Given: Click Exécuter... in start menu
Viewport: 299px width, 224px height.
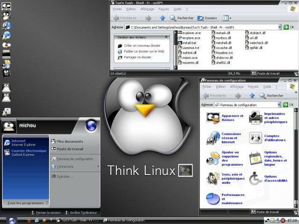Looking at the screenshot, I should (62, 176).
